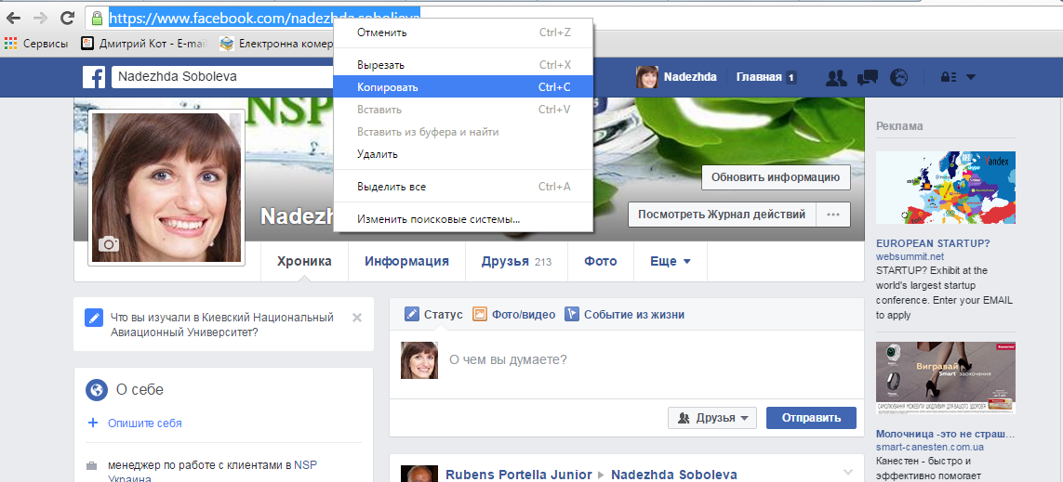Image resolution: width=1063 pixels, height=482 pixels.
Task: Open the Сервисы apps bookmark
Action: 36,44
